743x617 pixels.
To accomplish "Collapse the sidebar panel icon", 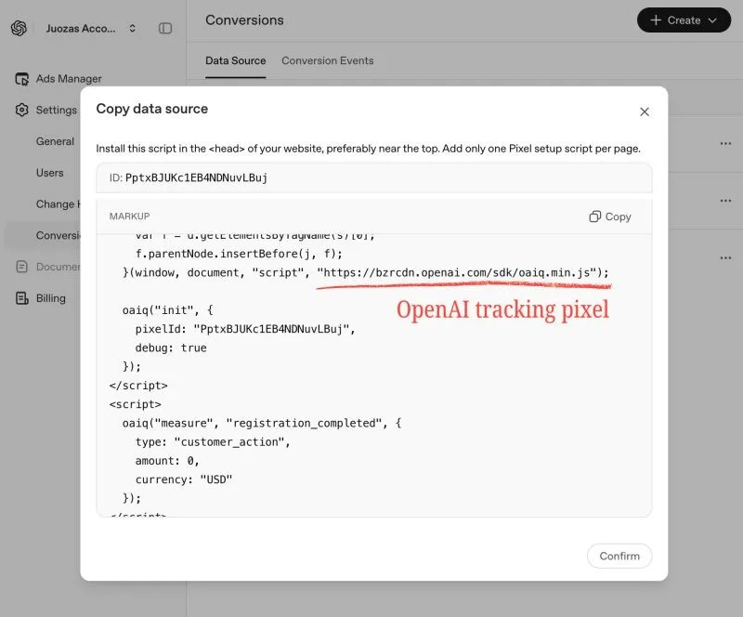I will pyautogui.click(x=165, y=29).
